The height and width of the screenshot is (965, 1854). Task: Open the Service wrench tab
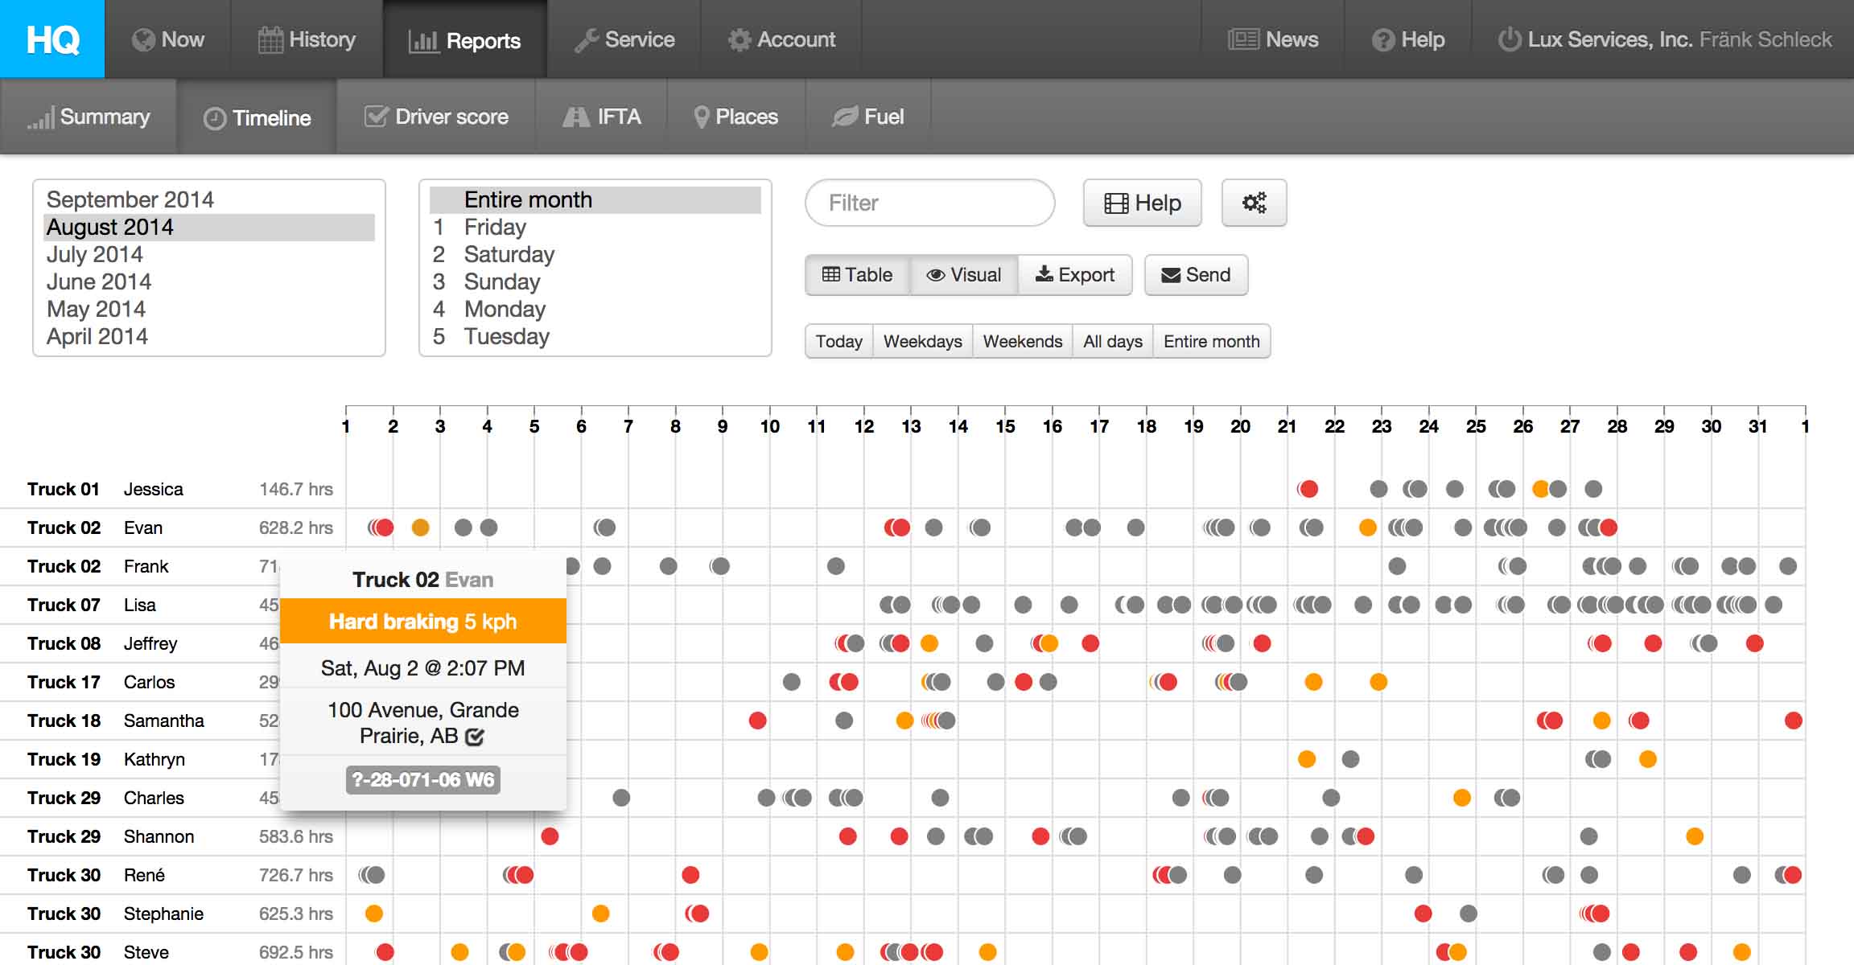pos(624,39)
